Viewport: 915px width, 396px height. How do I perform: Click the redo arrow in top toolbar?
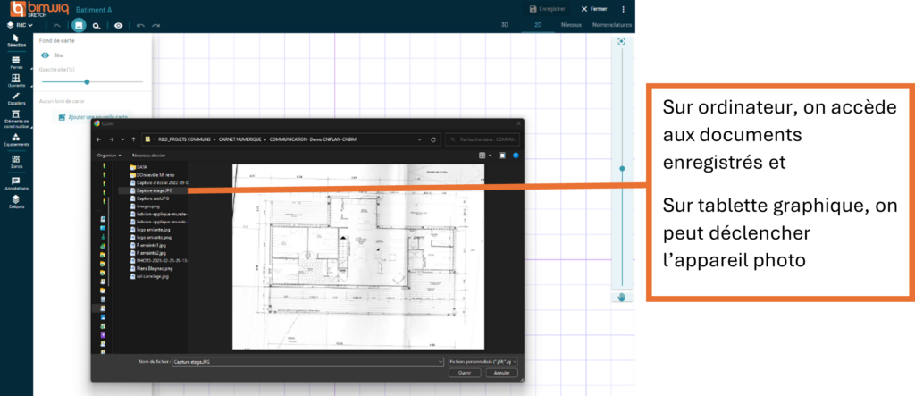[155, 26]
